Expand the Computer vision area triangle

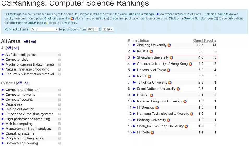coord(3,60)
